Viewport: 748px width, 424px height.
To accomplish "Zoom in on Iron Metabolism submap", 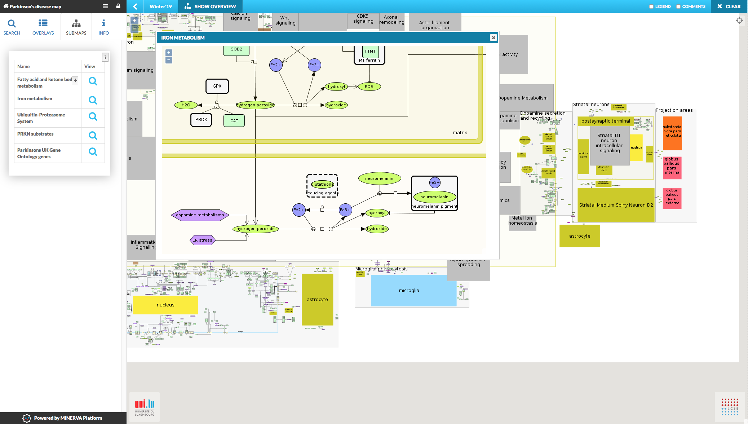I will 169,53.
